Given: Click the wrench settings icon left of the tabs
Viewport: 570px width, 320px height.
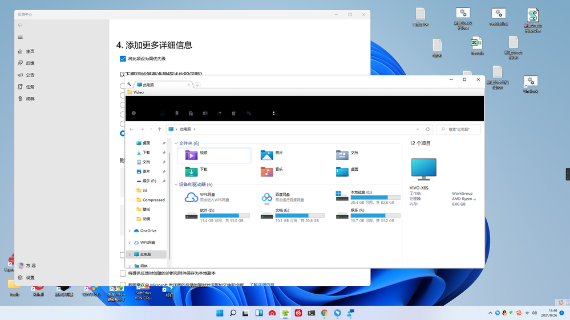Looking at the screenshot, I should (x=129, y=84).
